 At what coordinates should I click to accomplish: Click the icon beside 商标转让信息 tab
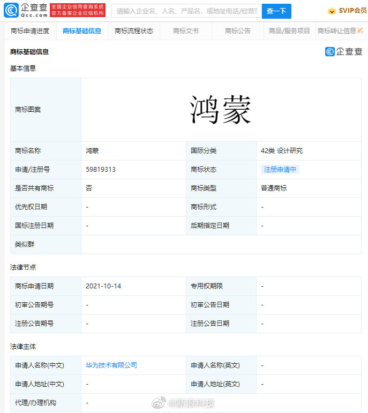pyautogui.click(x=361, y=30)
